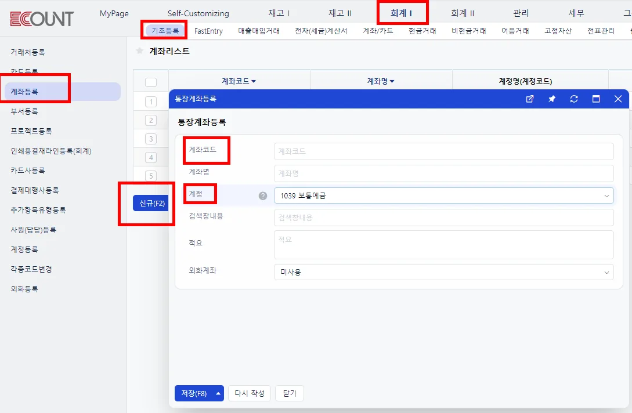Maximize the 통장계좌등록 dialog
The image size is (632, 413).
point(595,99)
